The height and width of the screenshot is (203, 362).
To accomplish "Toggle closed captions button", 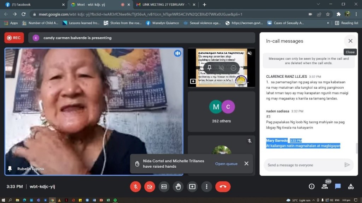I will pos(164,186).
